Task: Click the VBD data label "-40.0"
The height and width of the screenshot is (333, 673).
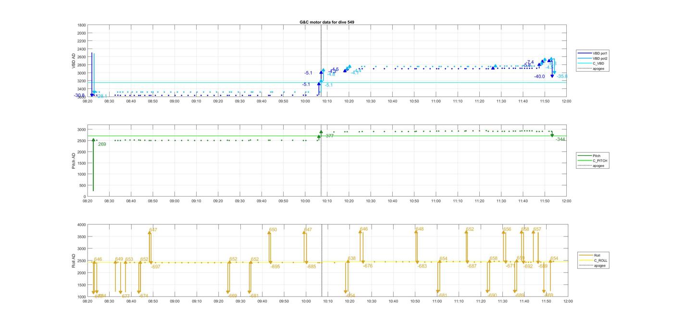Action: click(x=539, y=76)
